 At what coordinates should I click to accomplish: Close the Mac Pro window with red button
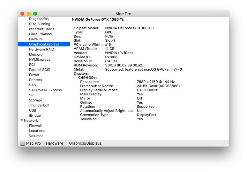[x=22, y=14]
